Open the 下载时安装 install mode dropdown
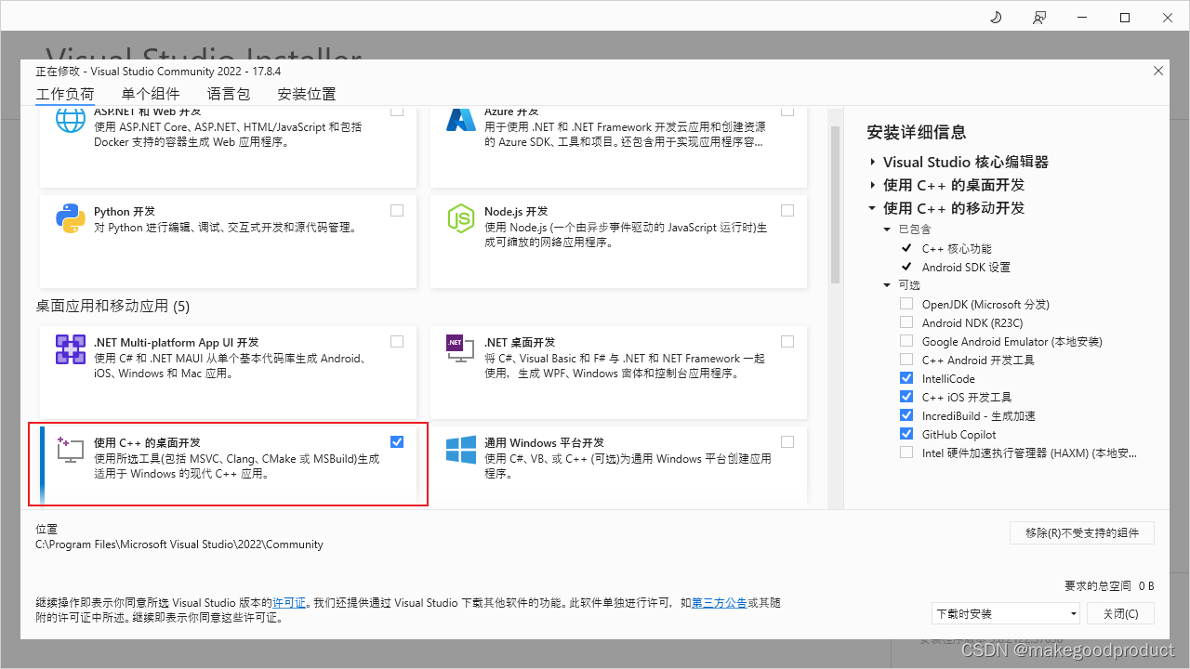The image size is (1190, 669). pos(1006,613)
